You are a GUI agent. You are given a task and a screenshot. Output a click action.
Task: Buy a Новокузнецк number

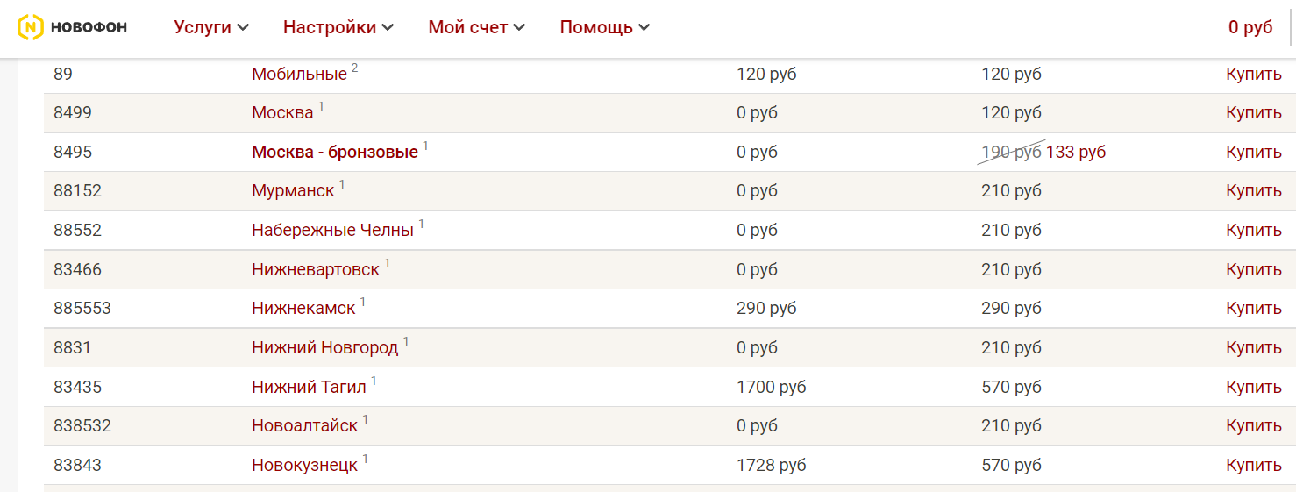click(1253, 466)
